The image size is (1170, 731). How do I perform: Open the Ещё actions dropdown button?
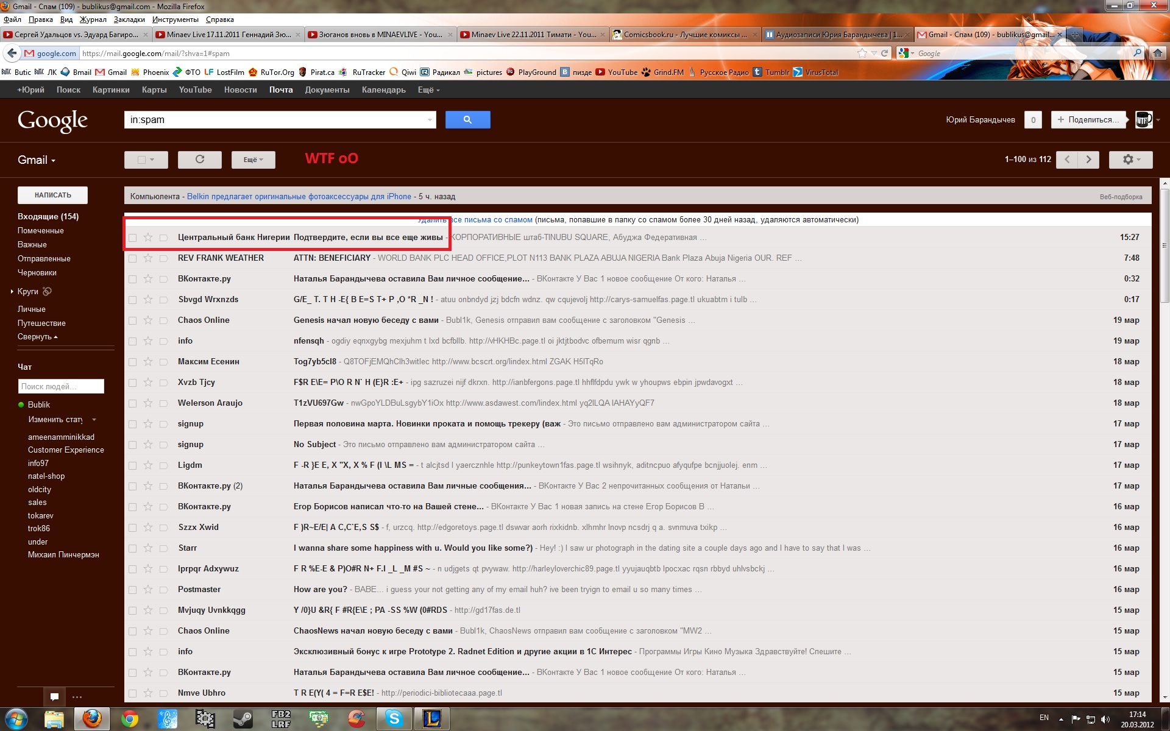click(253, 160)
